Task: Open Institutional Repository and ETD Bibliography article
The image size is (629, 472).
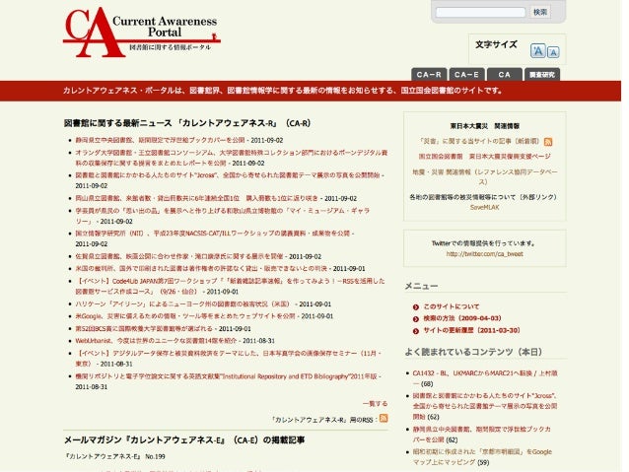Action: point(226,376)
